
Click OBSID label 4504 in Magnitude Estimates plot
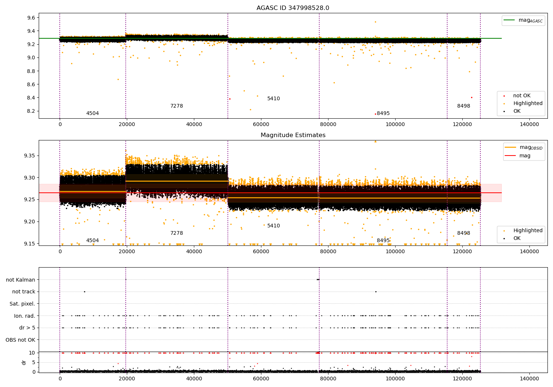(x=93, y=241)
